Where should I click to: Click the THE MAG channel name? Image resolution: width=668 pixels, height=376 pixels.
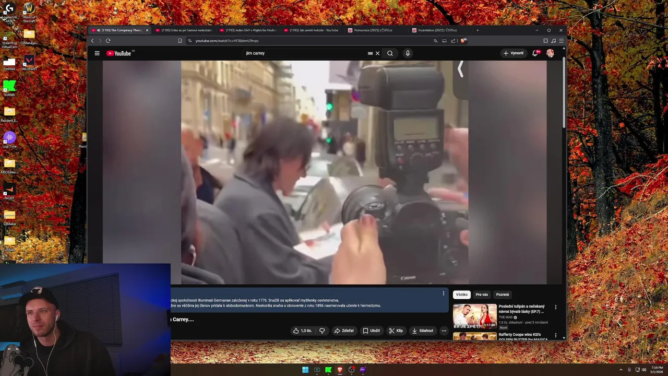[506, 317]
